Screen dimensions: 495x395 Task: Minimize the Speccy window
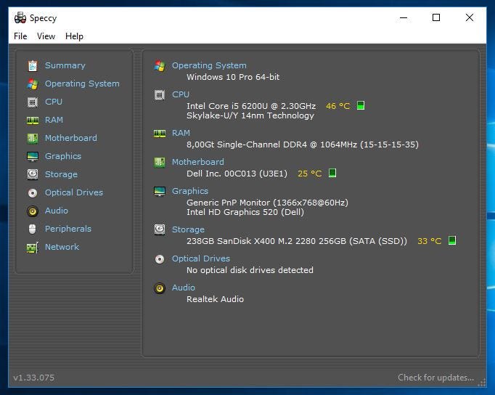tap(403, 17)
